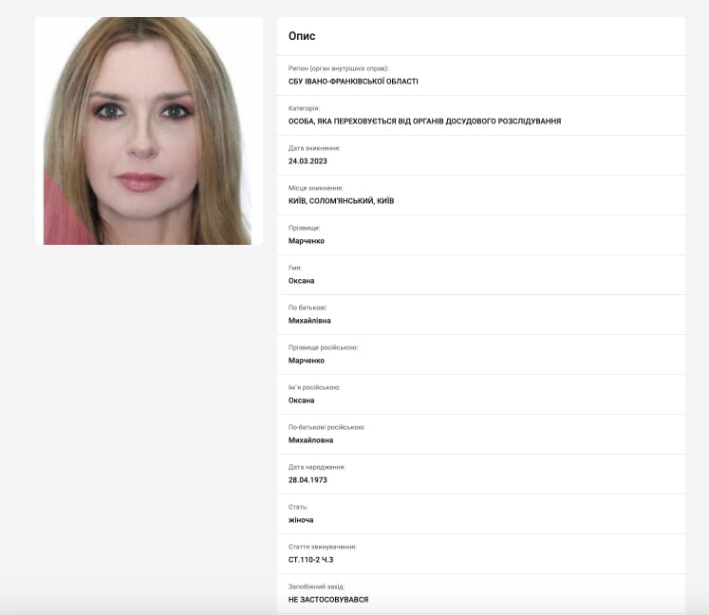Click the surname value under "Прізвище:"
This screenshot has width=709, height=615.
click(x=307, y=241)
